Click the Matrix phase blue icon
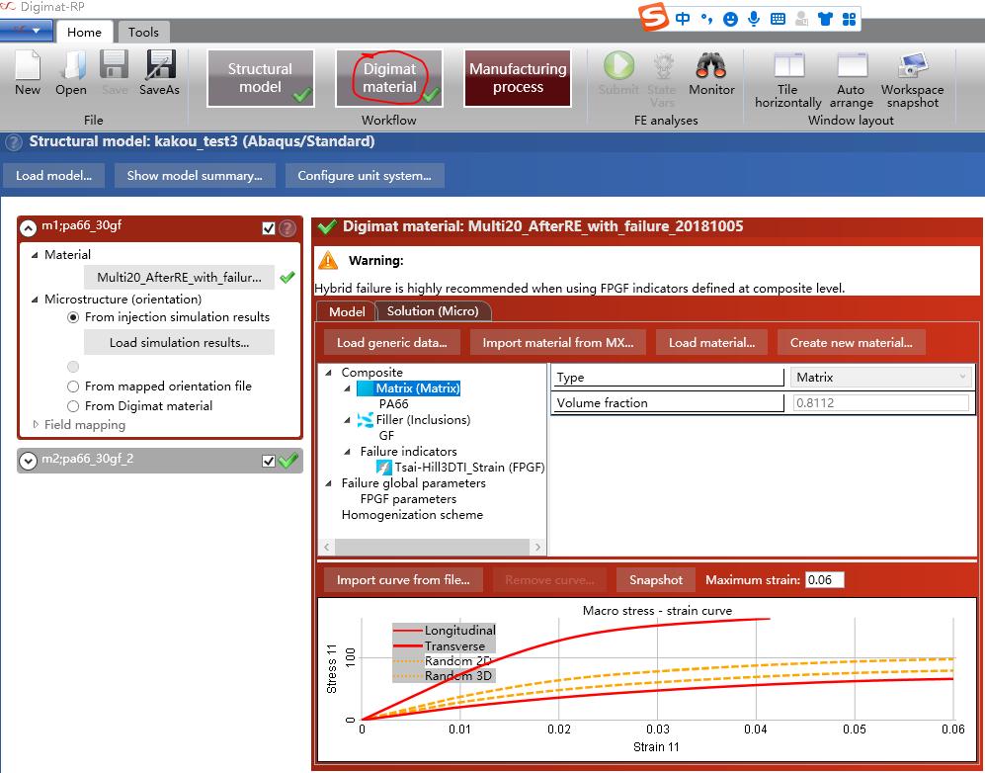Viewport: 985px width, 773px height. (x=365, y=388)
